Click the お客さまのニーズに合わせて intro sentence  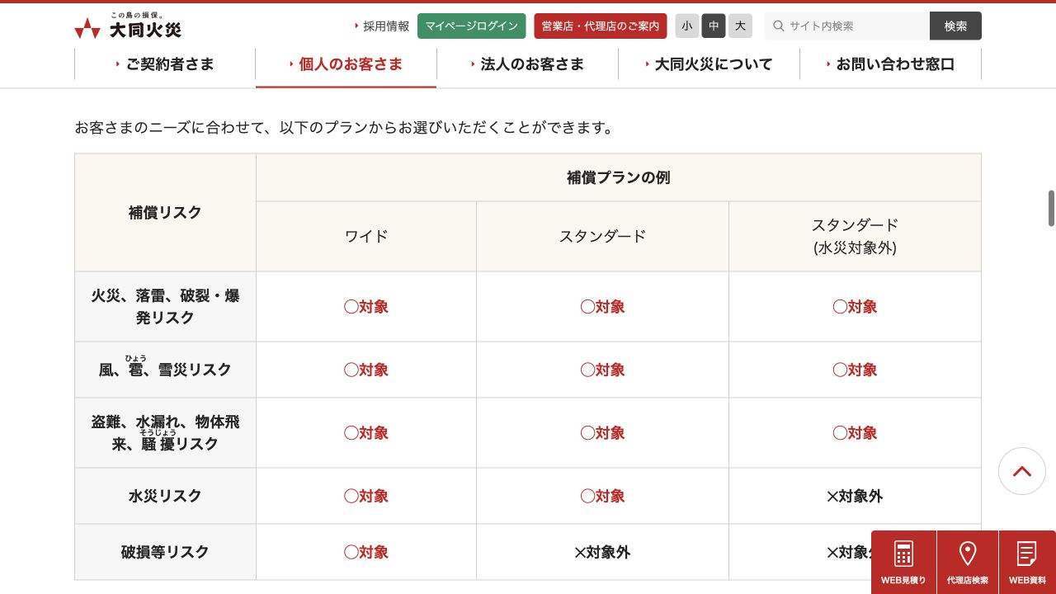(345, 128)
